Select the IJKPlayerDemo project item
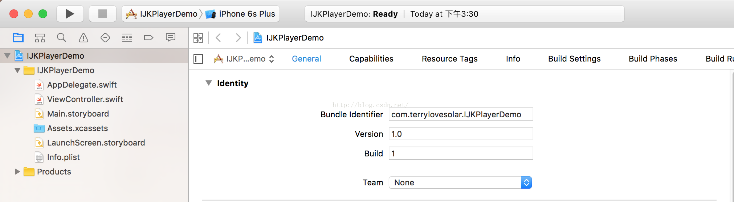 click(x=94, y=56)
